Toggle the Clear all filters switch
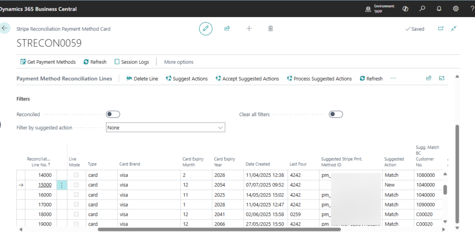 [x=336, y=114]
